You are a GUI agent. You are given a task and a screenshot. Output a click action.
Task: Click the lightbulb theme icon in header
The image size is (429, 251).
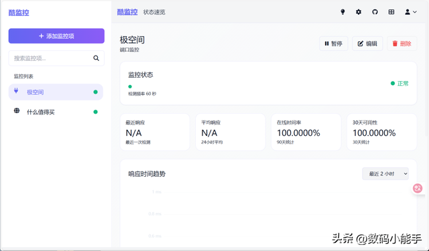343,12
